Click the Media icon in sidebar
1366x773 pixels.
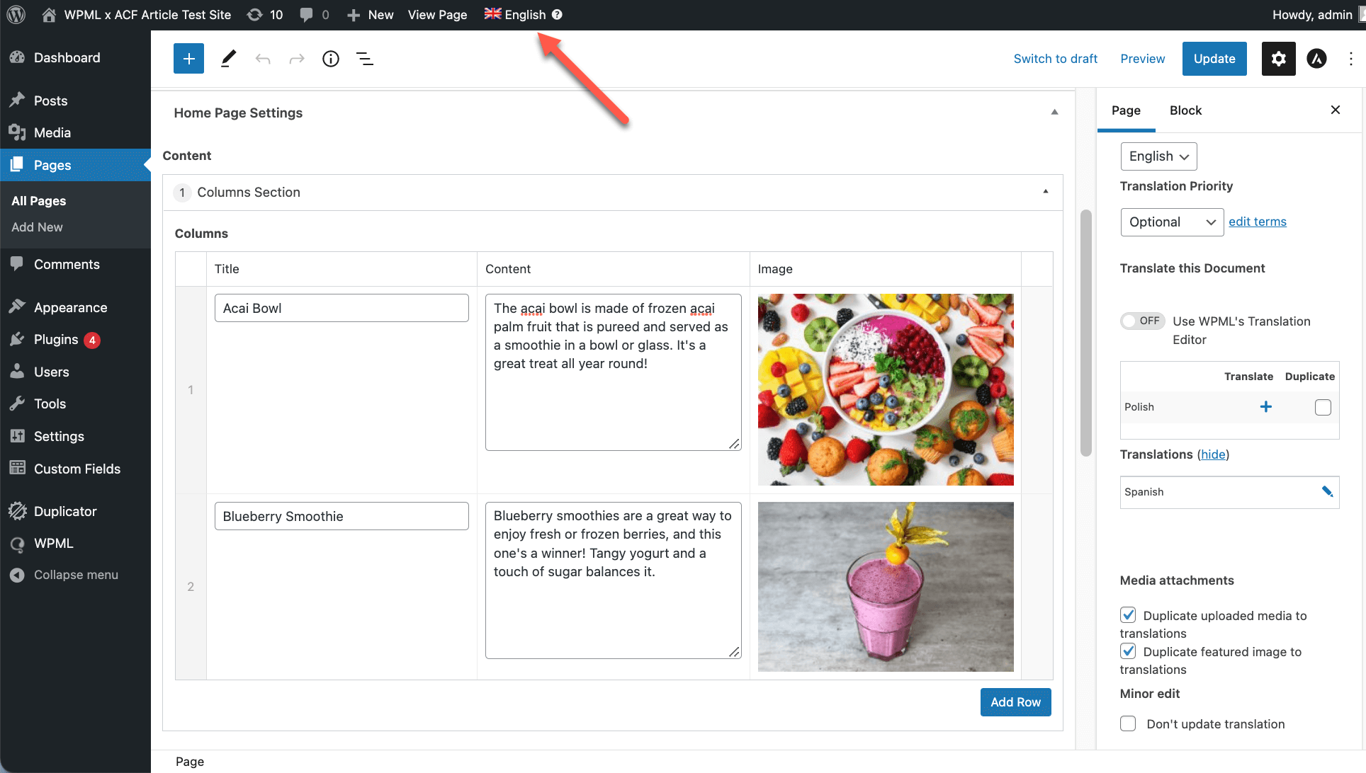click(17, 132)
